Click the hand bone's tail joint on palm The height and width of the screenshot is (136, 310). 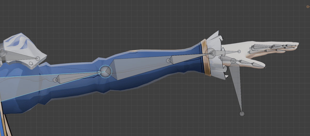click(239, 52)
